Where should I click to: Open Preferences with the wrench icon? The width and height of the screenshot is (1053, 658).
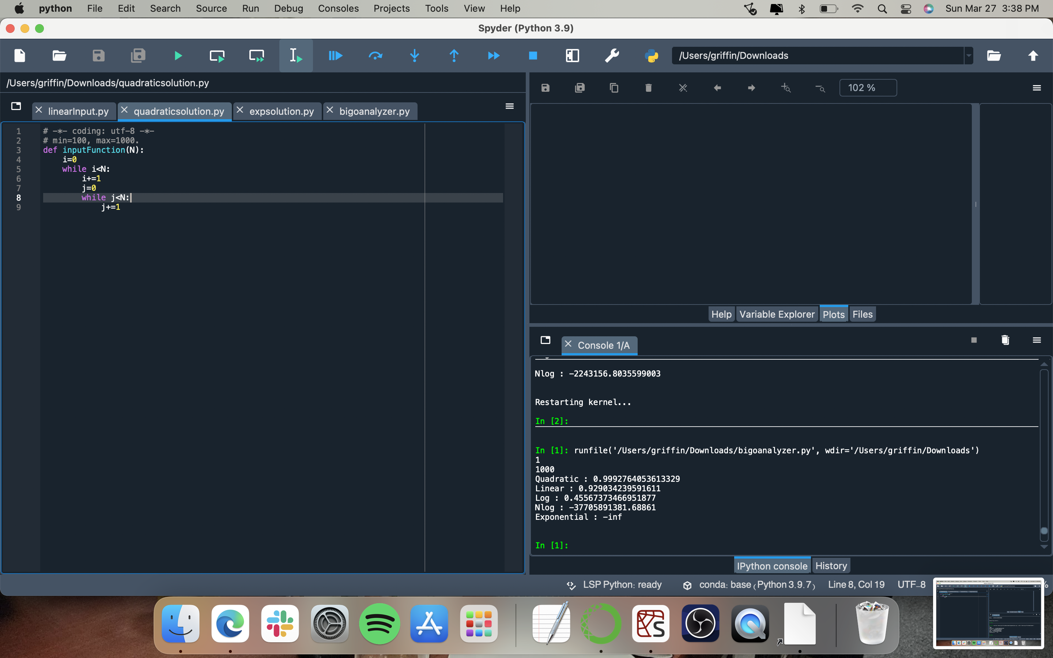coord(612,56)
